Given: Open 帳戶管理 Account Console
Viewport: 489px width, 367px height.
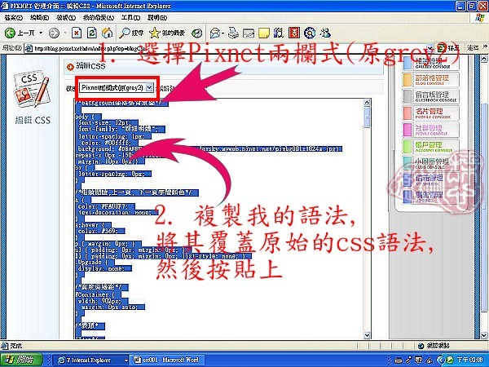Looking at the screenshot, I should [x=430, y=147].
